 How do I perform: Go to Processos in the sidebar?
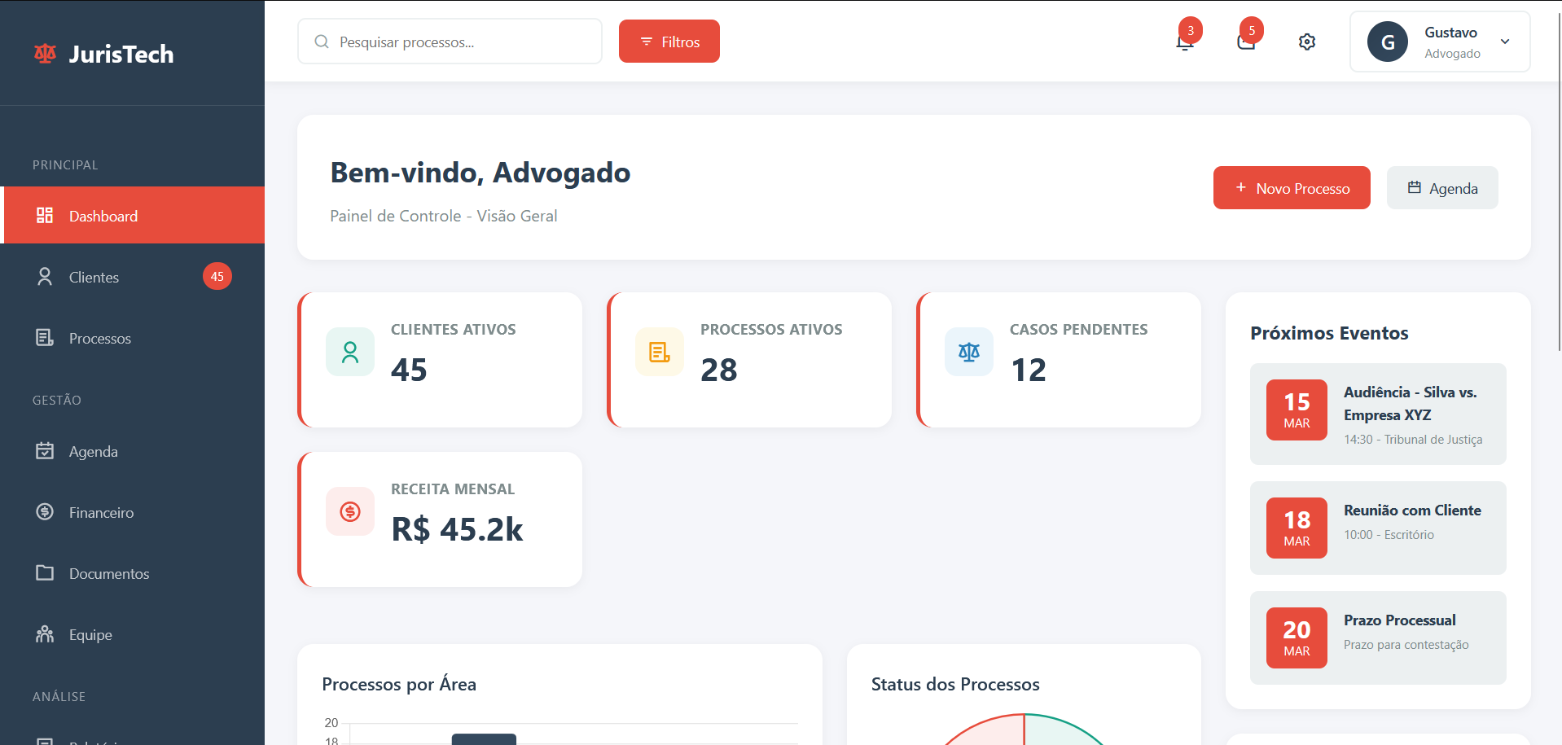99,339
